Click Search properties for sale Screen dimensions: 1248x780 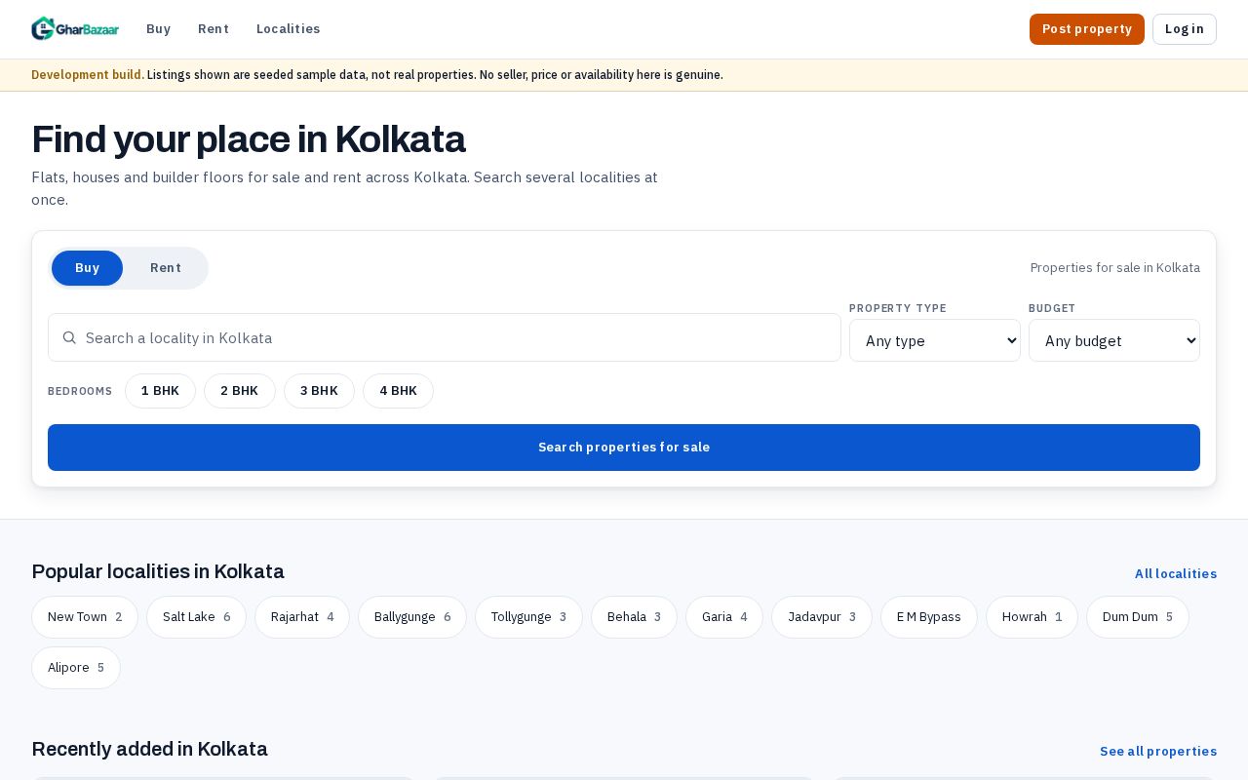point(624,448)
